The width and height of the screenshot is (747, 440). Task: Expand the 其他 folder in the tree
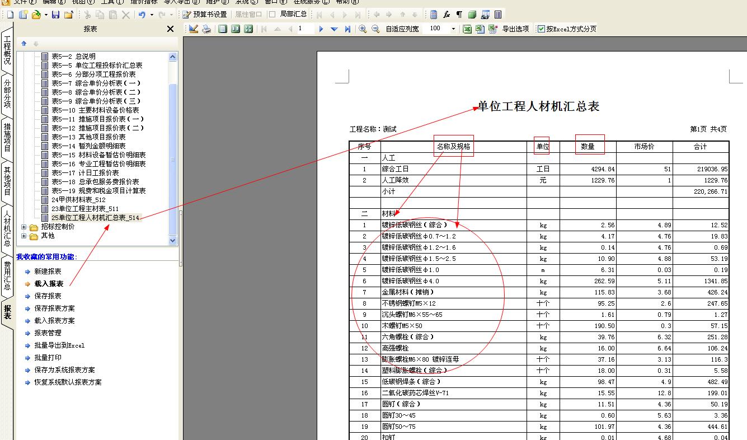point(24,236)
